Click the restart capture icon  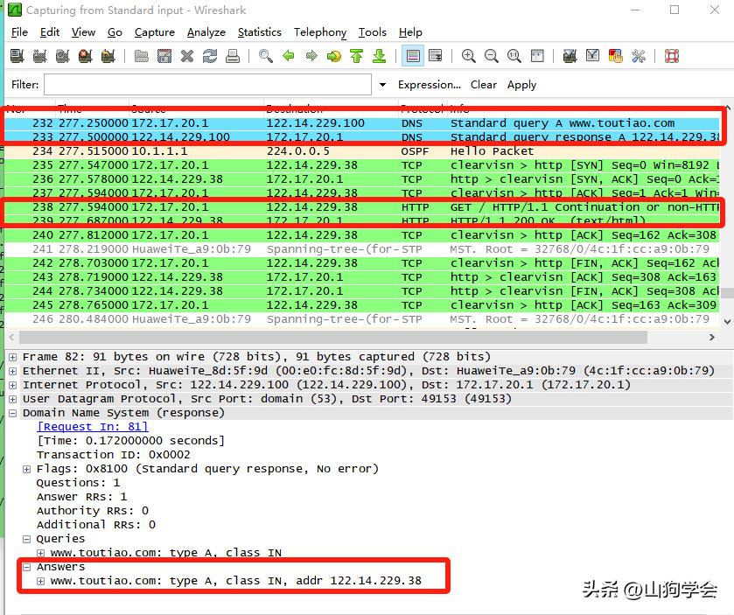tap(108, 56)
